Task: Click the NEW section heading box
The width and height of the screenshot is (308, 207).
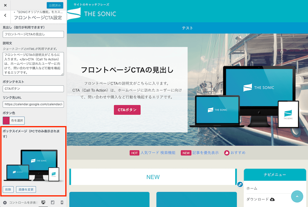Action: tap(153, 177)
